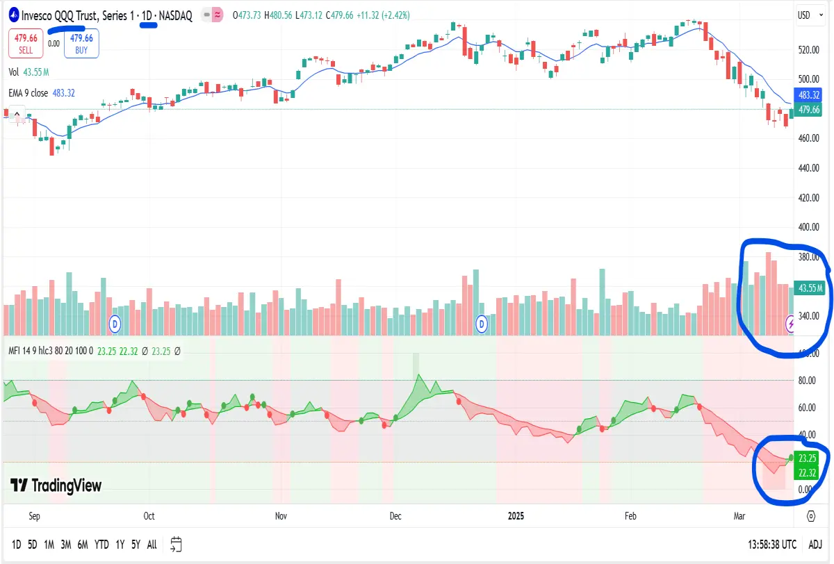Open chart settings gear on time axis

click(811, 516)
